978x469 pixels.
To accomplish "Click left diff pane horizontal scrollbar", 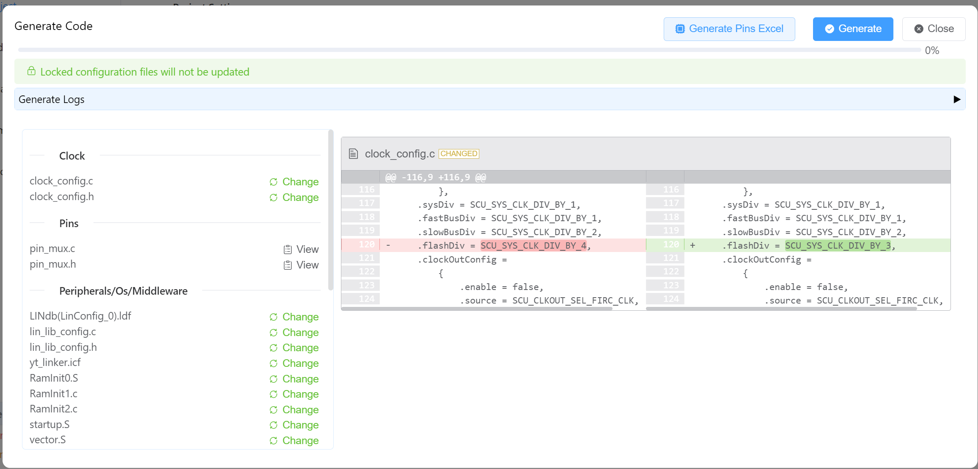I will click(x=477, y=309).
